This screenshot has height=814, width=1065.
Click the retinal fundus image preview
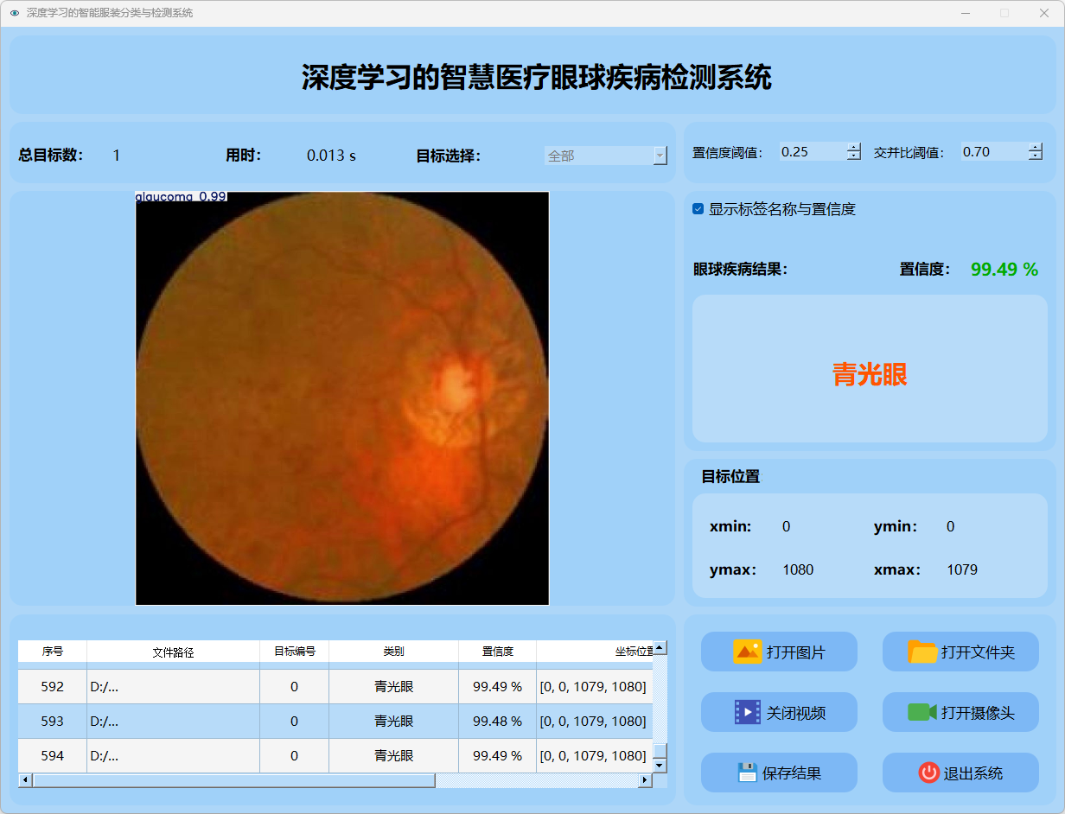pyautogui.click(x=342, y=398)
